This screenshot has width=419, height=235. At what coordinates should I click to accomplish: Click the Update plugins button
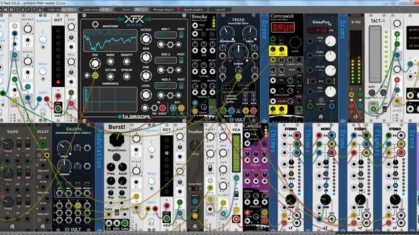click(x=193, y=9)
